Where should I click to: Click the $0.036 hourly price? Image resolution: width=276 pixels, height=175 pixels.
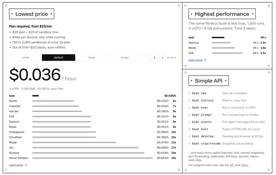pos(35,75)
